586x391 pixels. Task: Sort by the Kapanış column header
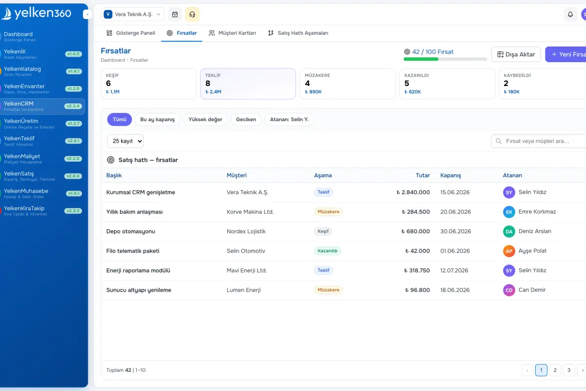tap(451, 175)
